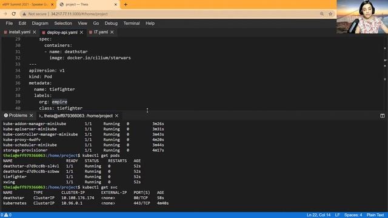388x218 pixels.
Task: Open the Edit menu
Action: pos(22,23)
